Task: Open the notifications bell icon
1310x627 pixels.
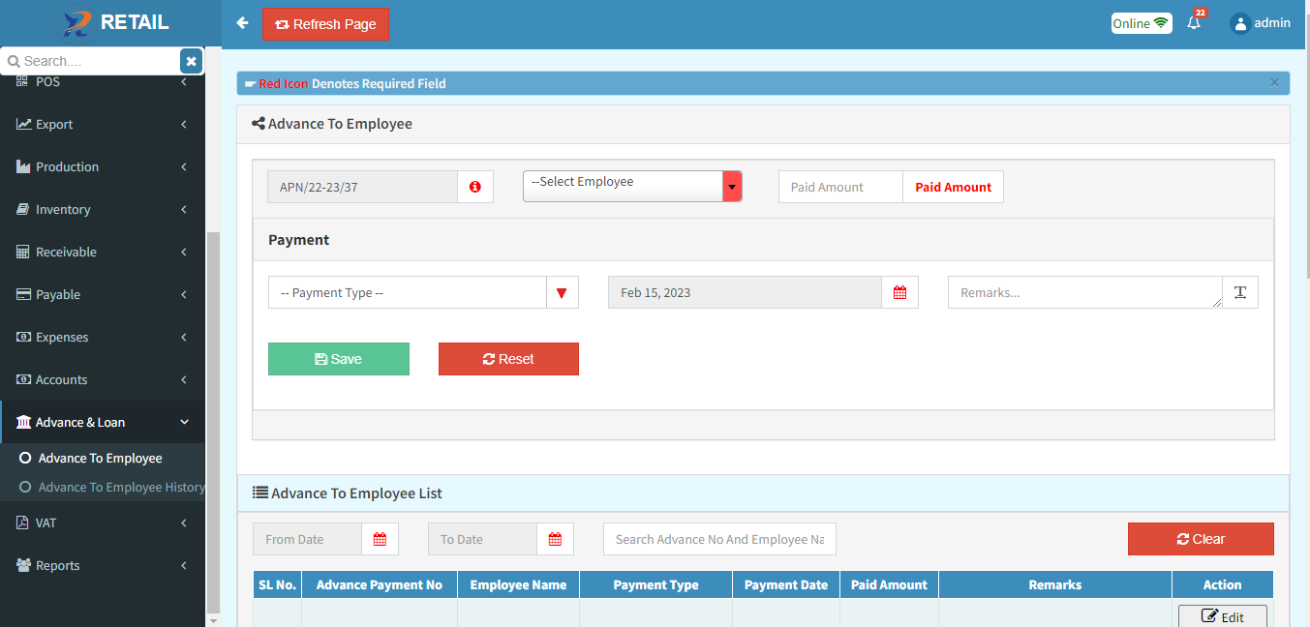Action: (x=1194, y=23)
